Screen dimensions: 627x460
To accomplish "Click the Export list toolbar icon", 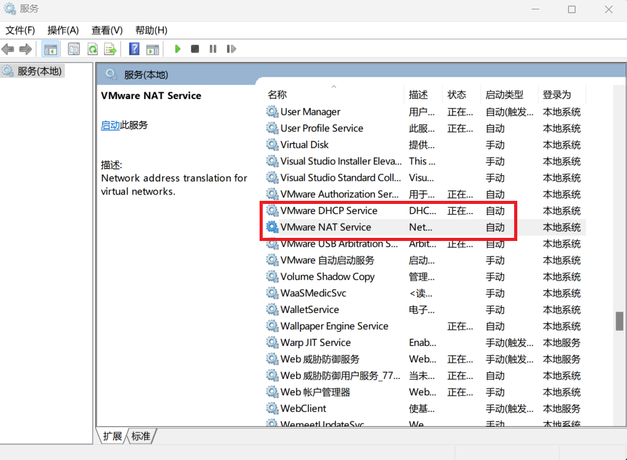I will (110, 49).
